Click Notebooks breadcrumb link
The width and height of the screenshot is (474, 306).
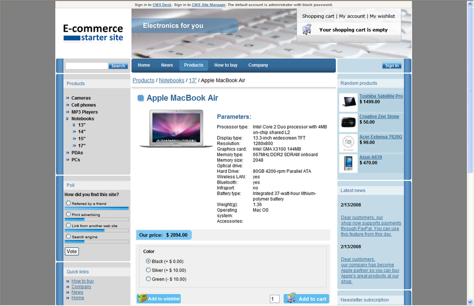pyautogui.click(x=171, y=80)
